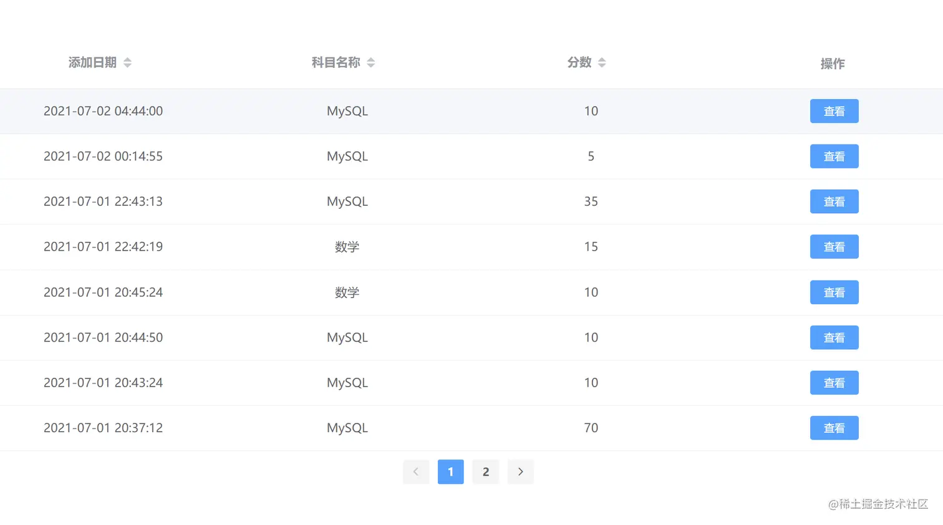This screenshot has height=525, width=943.
Task: Click the 操作 column header label
Action: point(833,64)
